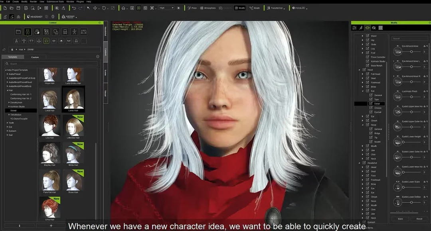Expand the Teeth tree folder
Screen dimensions: 431x231
[x=7, y=123]
